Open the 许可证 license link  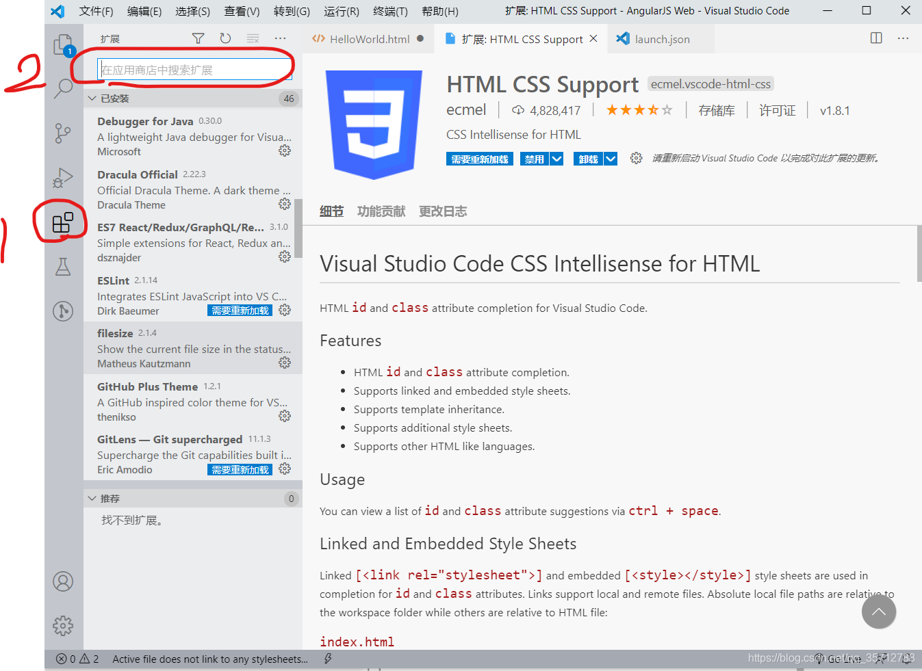[x=778, y=110]
